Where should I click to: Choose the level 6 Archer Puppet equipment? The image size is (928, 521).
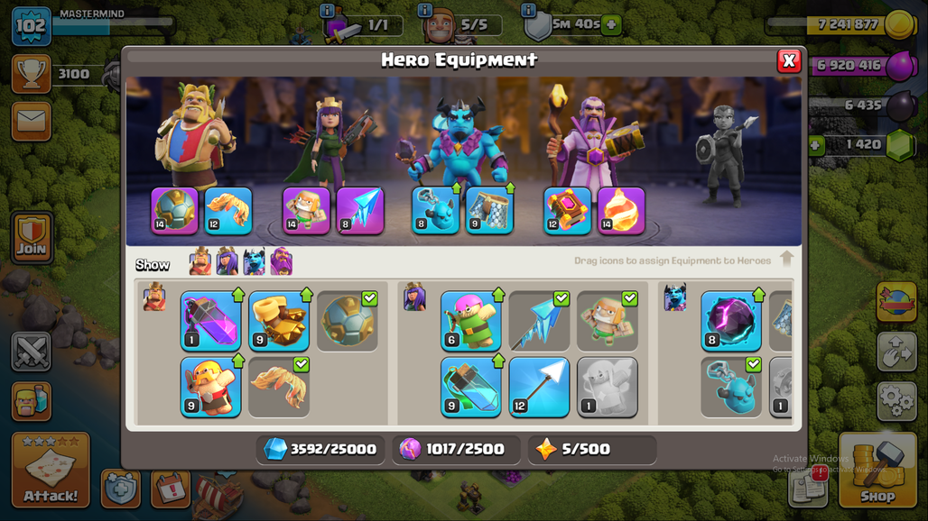pyautogui.click(x=471, y=321)
